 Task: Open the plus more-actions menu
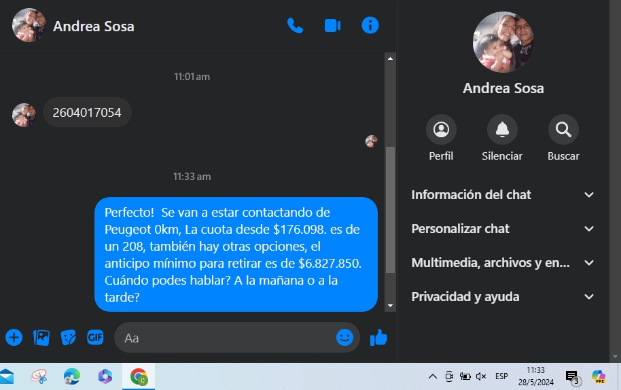click(14, 338)
